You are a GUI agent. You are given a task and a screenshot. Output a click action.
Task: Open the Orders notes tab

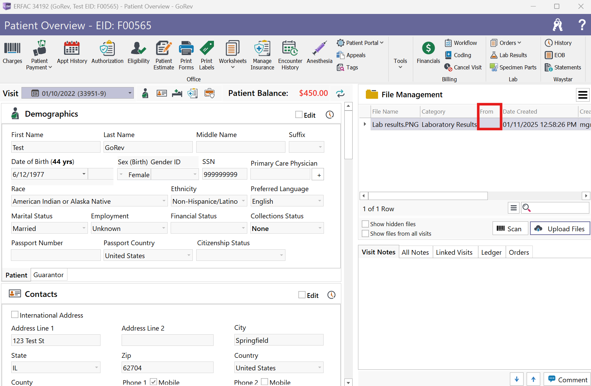[x=519, y=252]
